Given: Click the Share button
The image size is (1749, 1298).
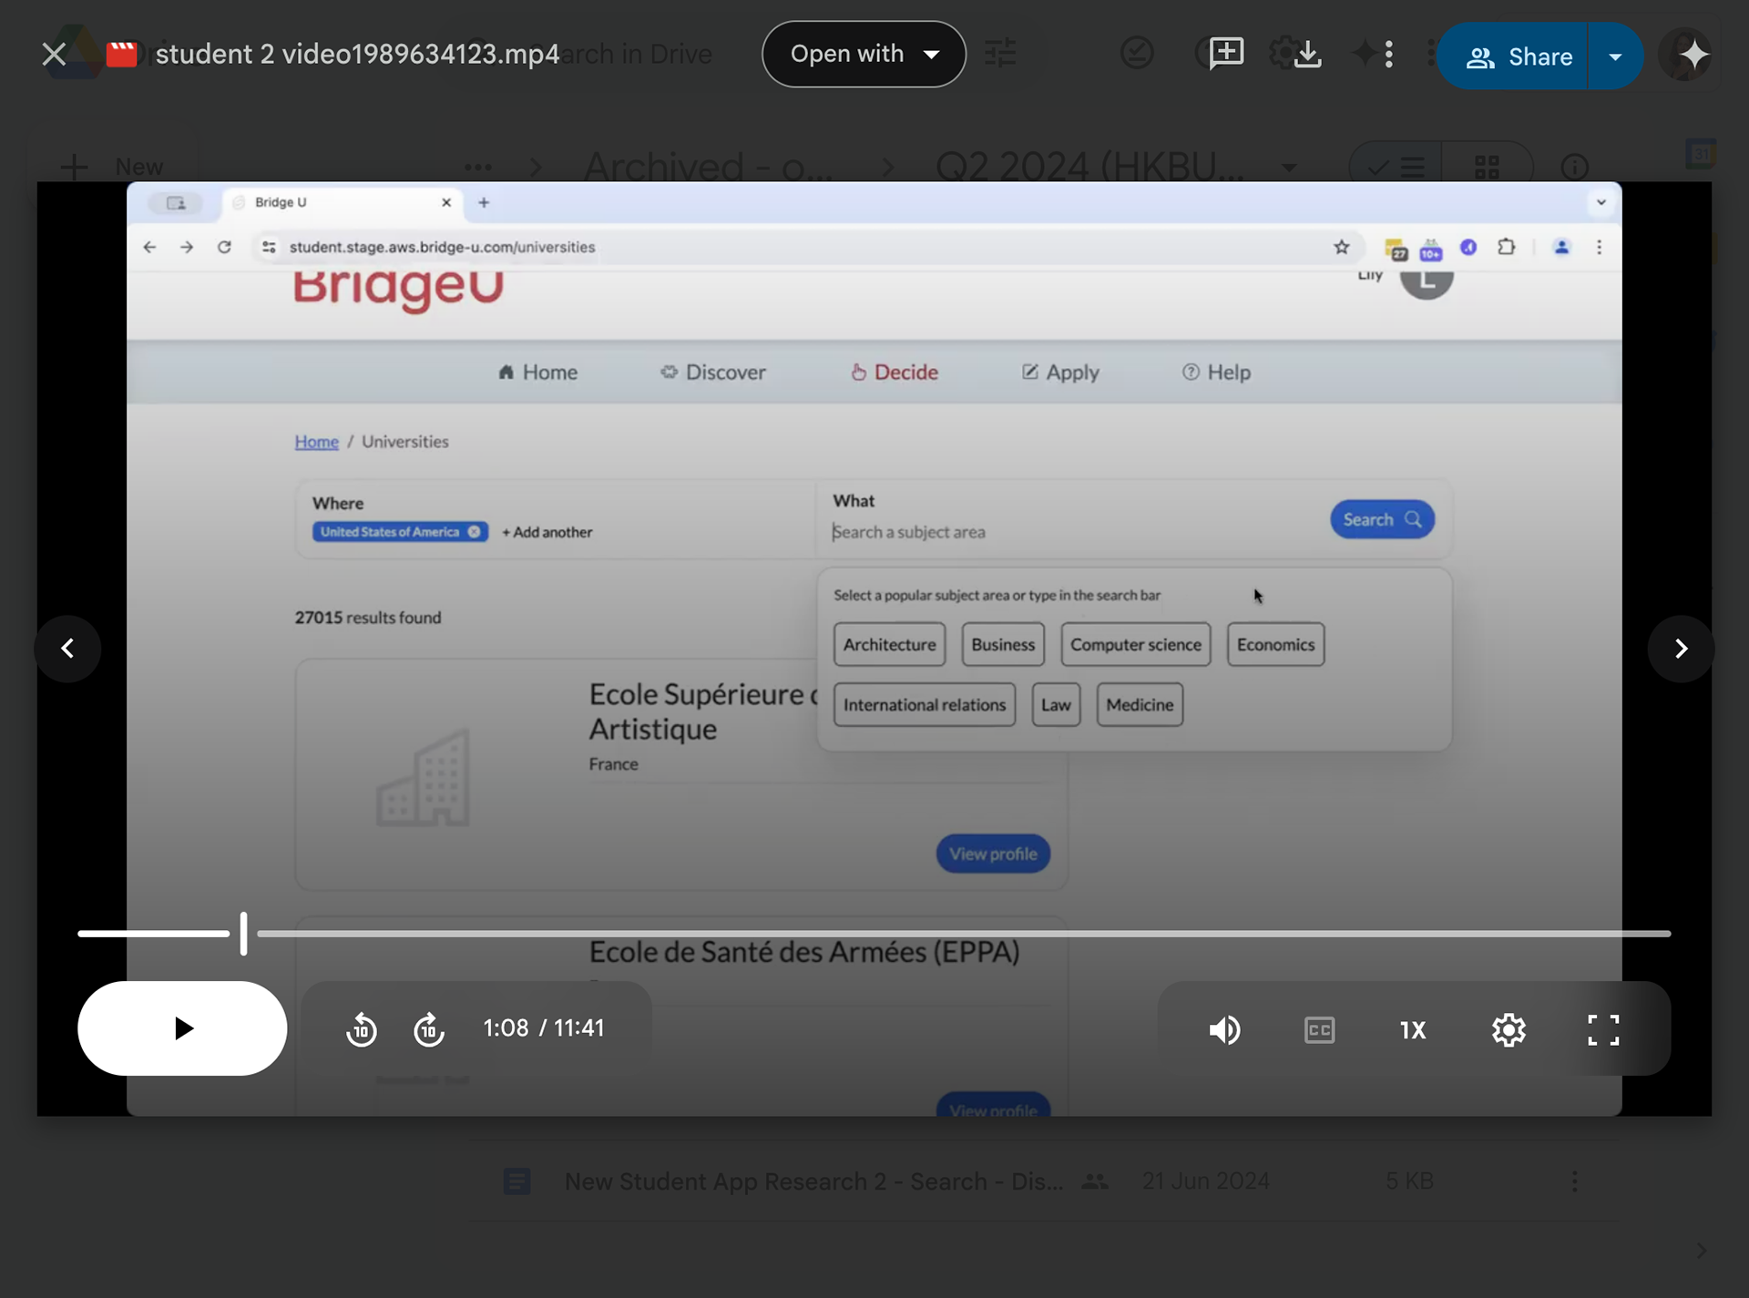Looking at the screenshot, I should pos(1513,56).
